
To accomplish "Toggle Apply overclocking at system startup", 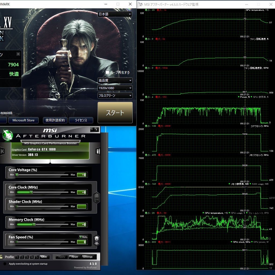I will coord(5,264).
